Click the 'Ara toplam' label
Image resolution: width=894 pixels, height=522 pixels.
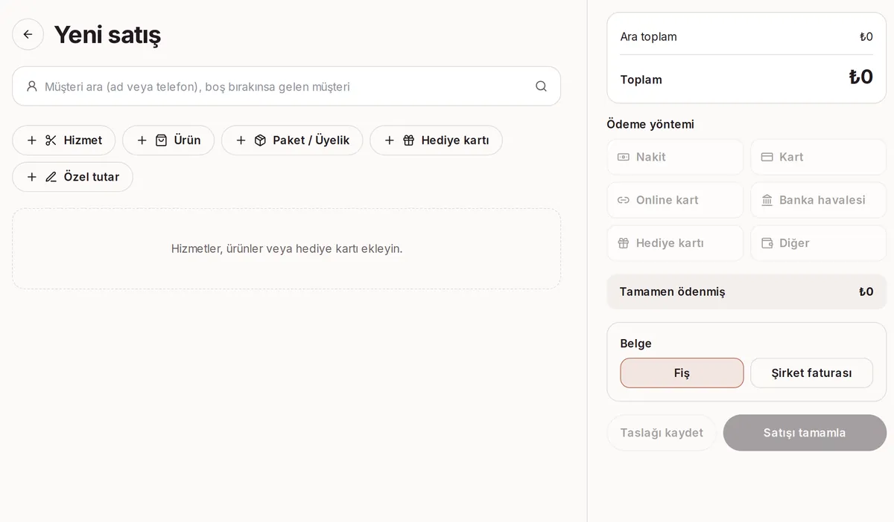[x=648, y=37]
